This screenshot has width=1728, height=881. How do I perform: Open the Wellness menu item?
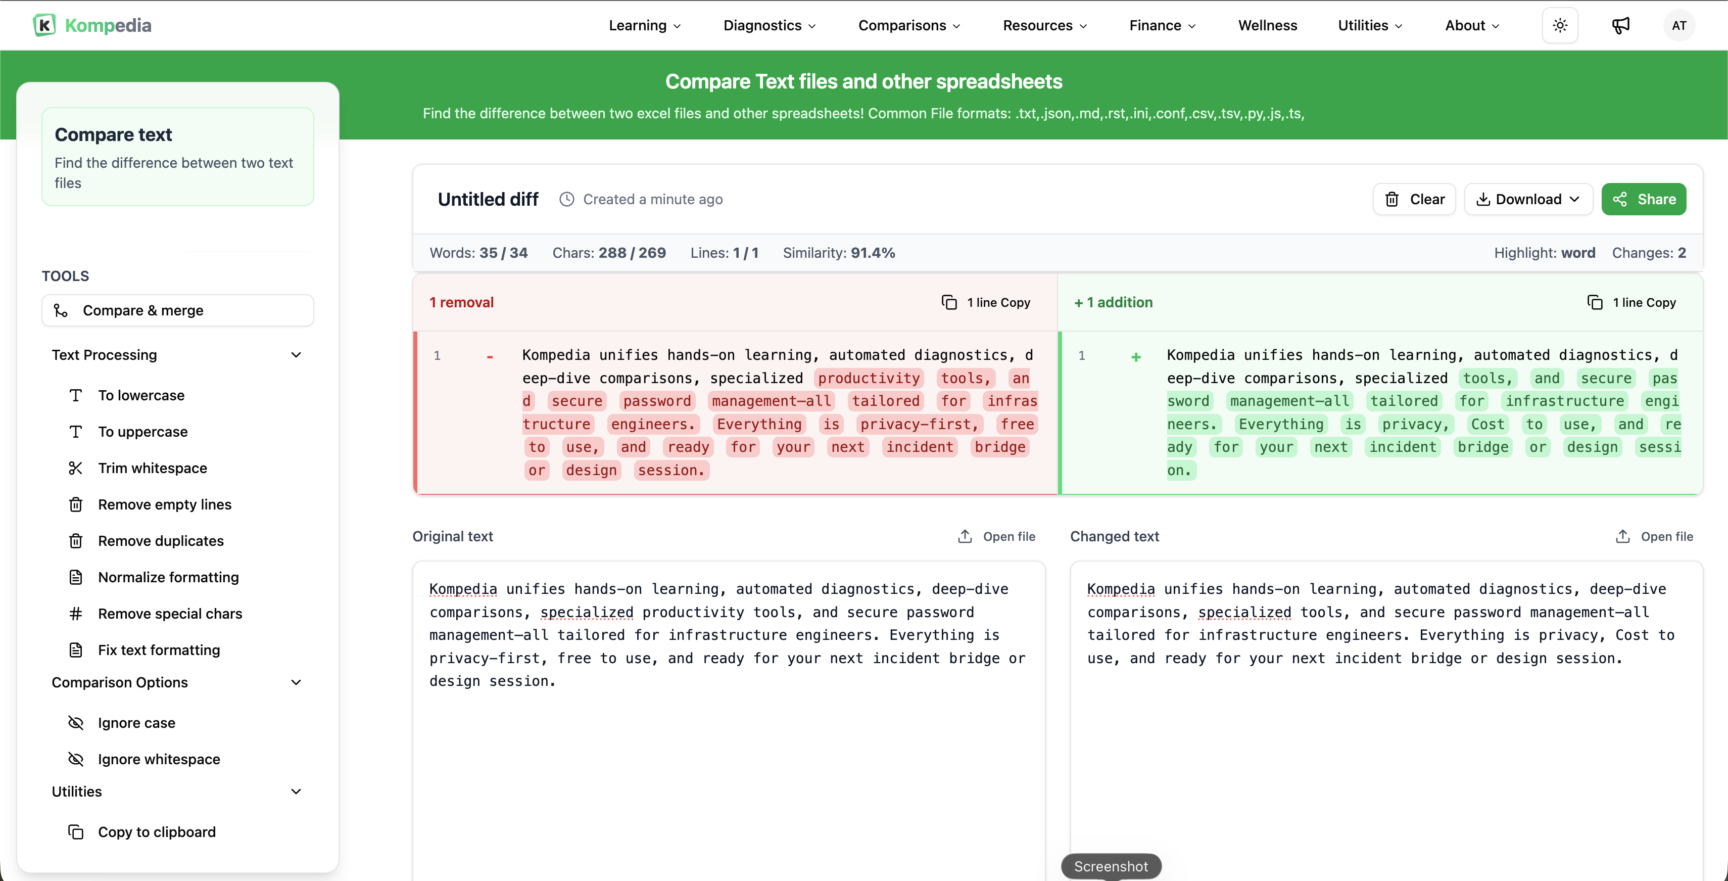(x=1267, y=25)
